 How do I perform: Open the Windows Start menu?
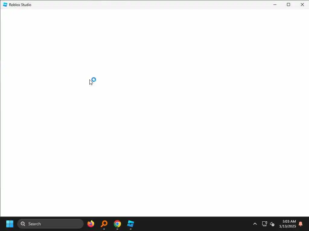tap(10, 224)
